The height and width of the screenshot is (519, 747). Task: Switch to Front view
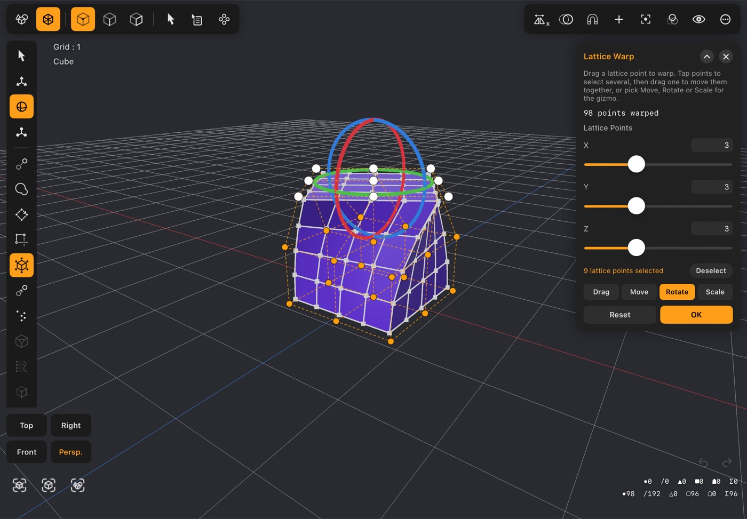[x=27, y=452]
